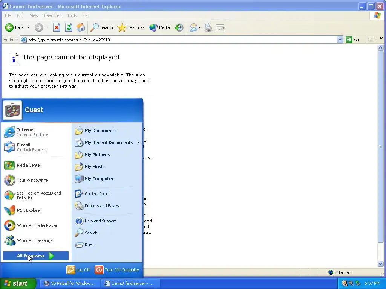The width and height of the screenshot is (386, 289).
Task: Click the Back arrow in IE toolbar
Action: 14,27
